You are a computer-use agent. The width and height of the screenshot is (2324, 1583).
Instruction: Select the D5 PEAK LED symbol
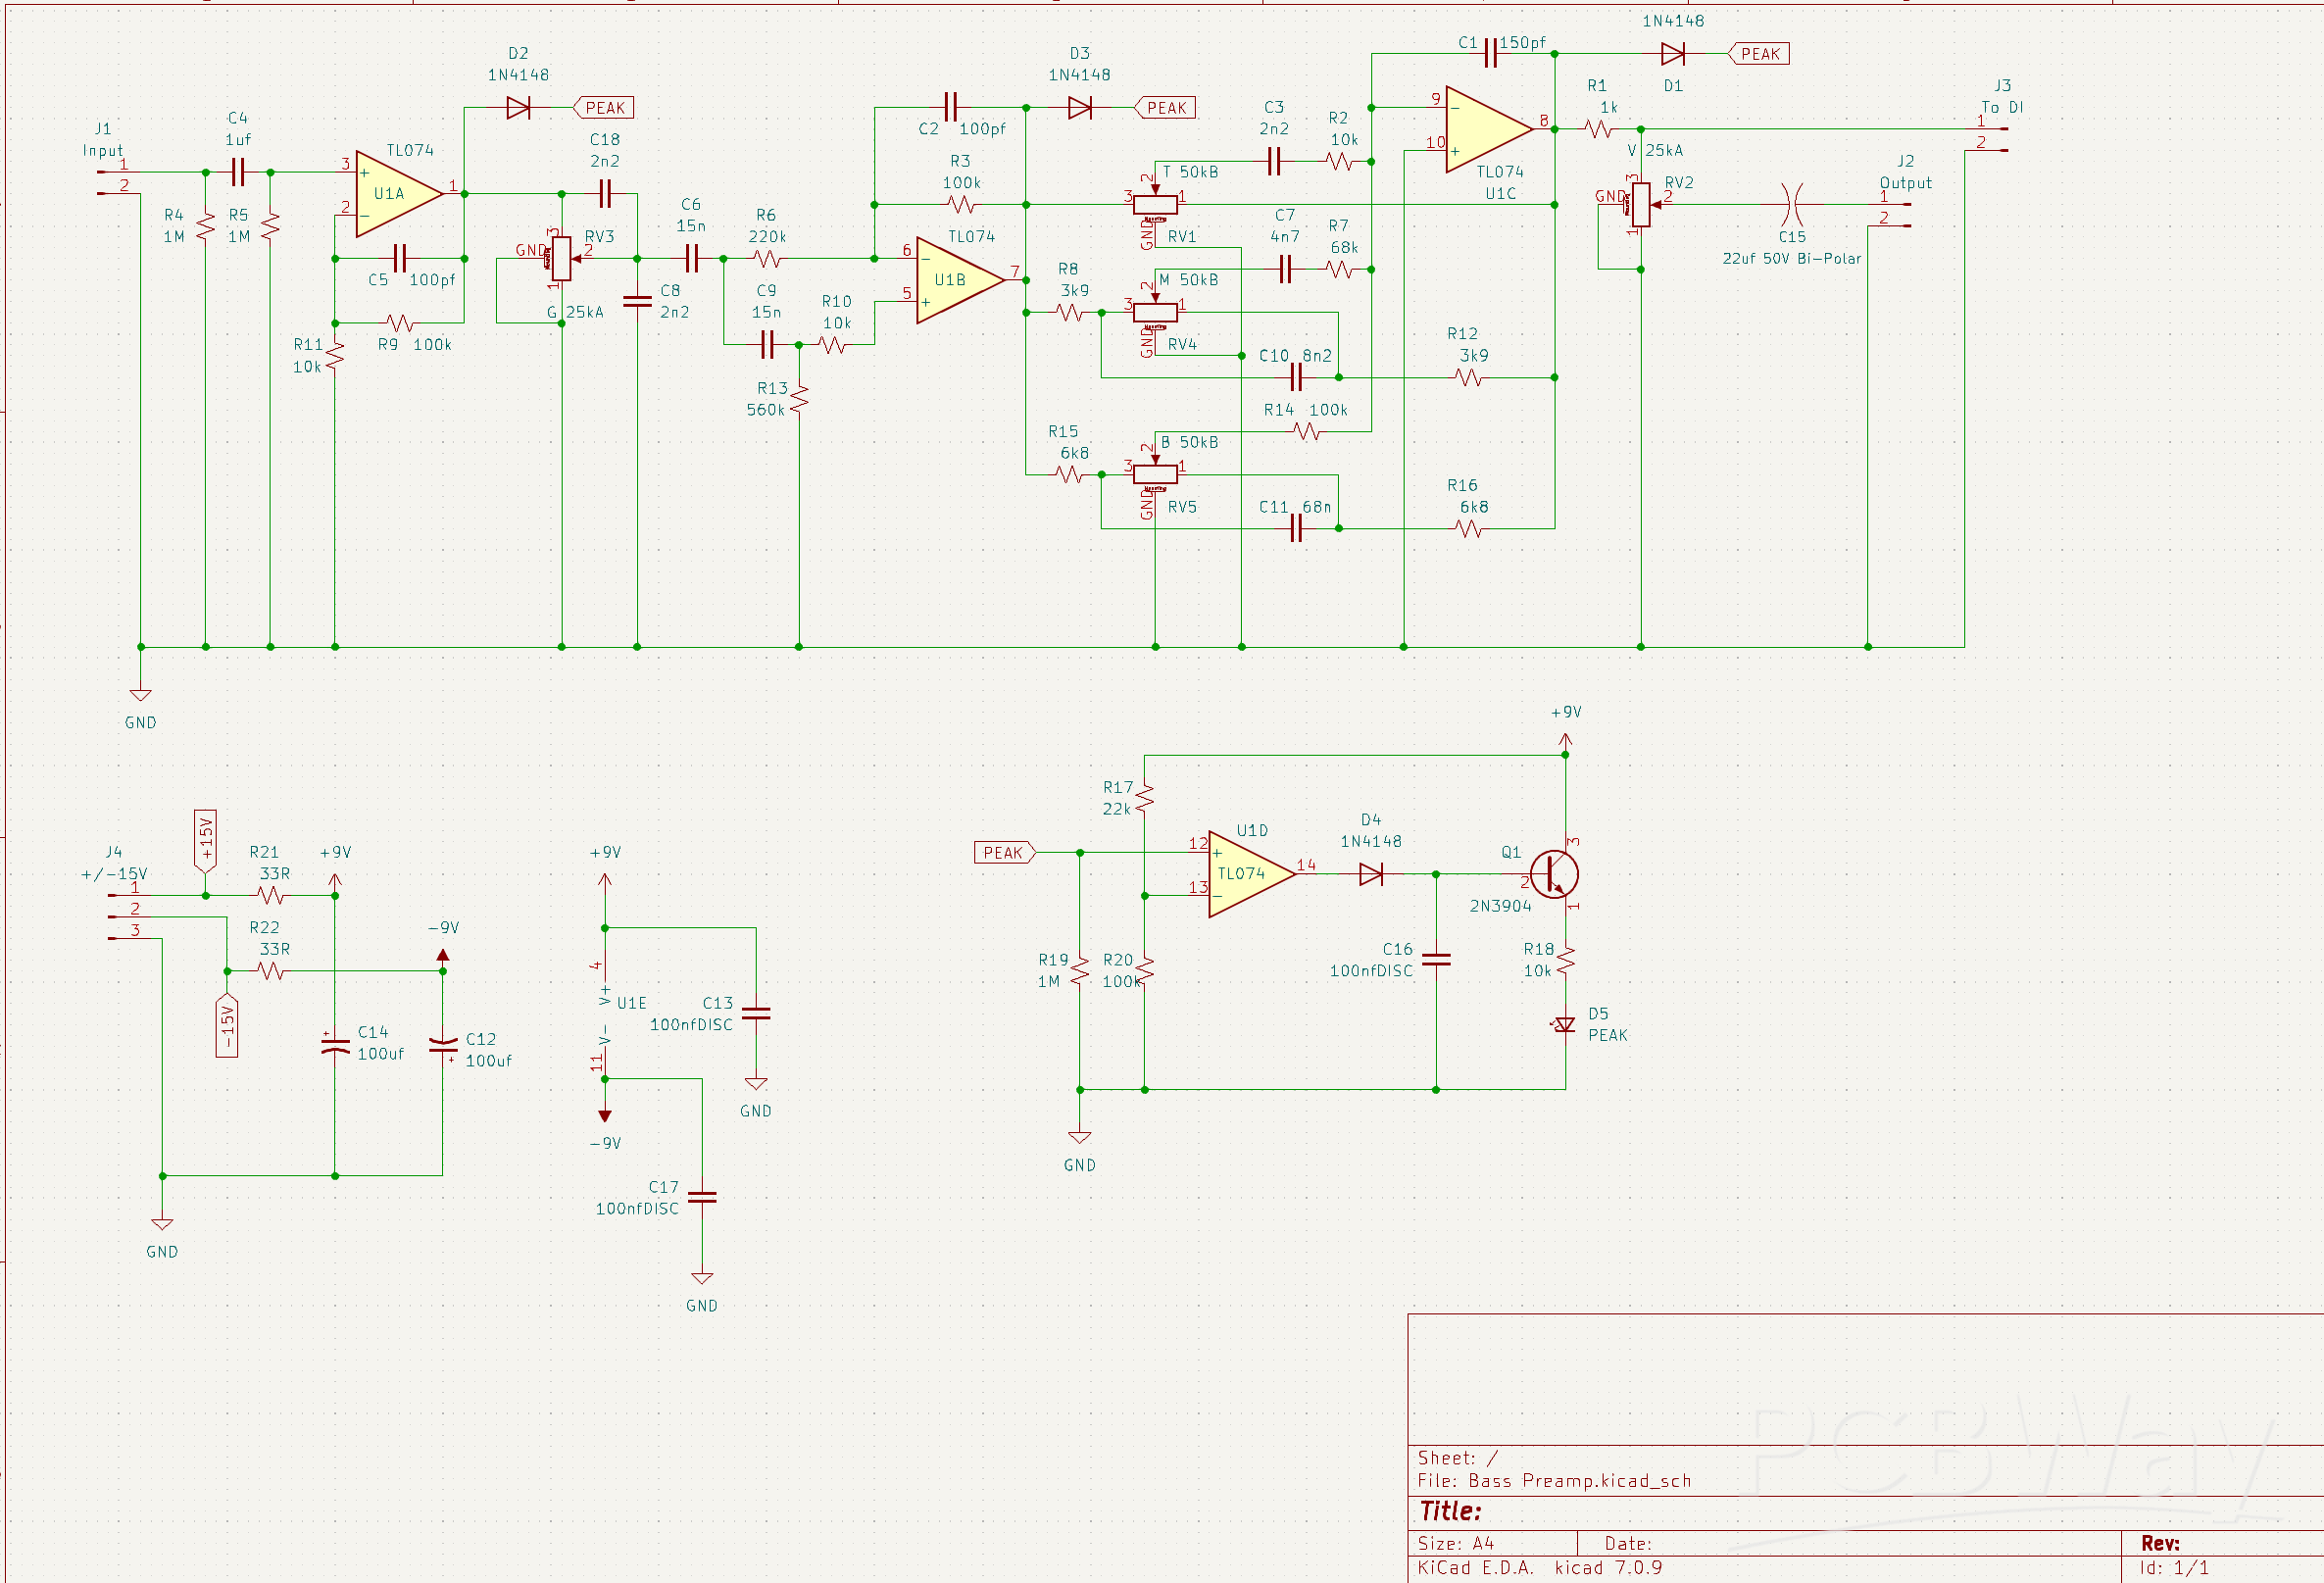1565,1024
